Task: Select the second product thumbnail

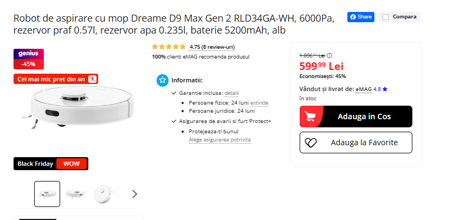Action: tap(75, 194)
